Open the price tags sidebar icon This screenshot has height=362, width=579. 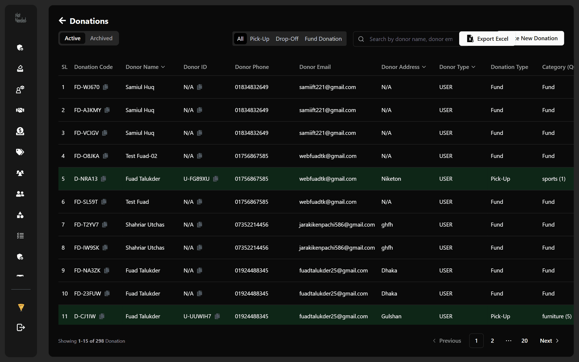click(20, 152)
